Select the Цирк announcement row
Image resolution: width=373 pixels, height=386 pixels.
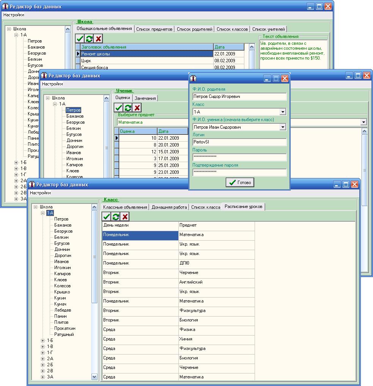pyautogui.click(x=146, y=61)
